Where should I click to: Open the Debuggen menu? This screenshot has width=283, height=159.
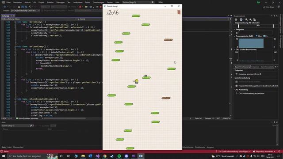tap(61, 2)
